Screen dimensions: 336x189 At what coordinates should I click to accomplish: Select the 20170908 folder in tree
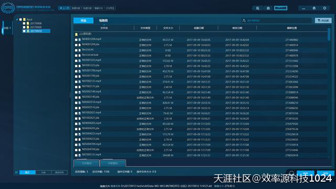pos(36,23)
